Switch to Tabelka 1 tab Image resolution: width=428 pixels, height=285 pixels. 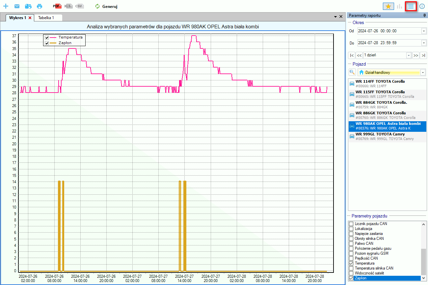(x=46, y=17)
